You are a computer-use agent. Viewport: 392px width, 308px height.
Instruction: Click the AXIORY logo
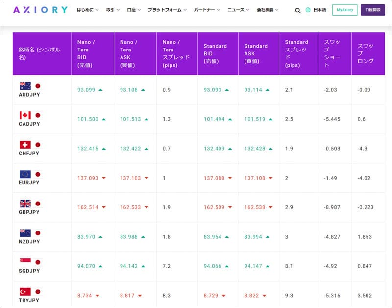coord(40,9)
